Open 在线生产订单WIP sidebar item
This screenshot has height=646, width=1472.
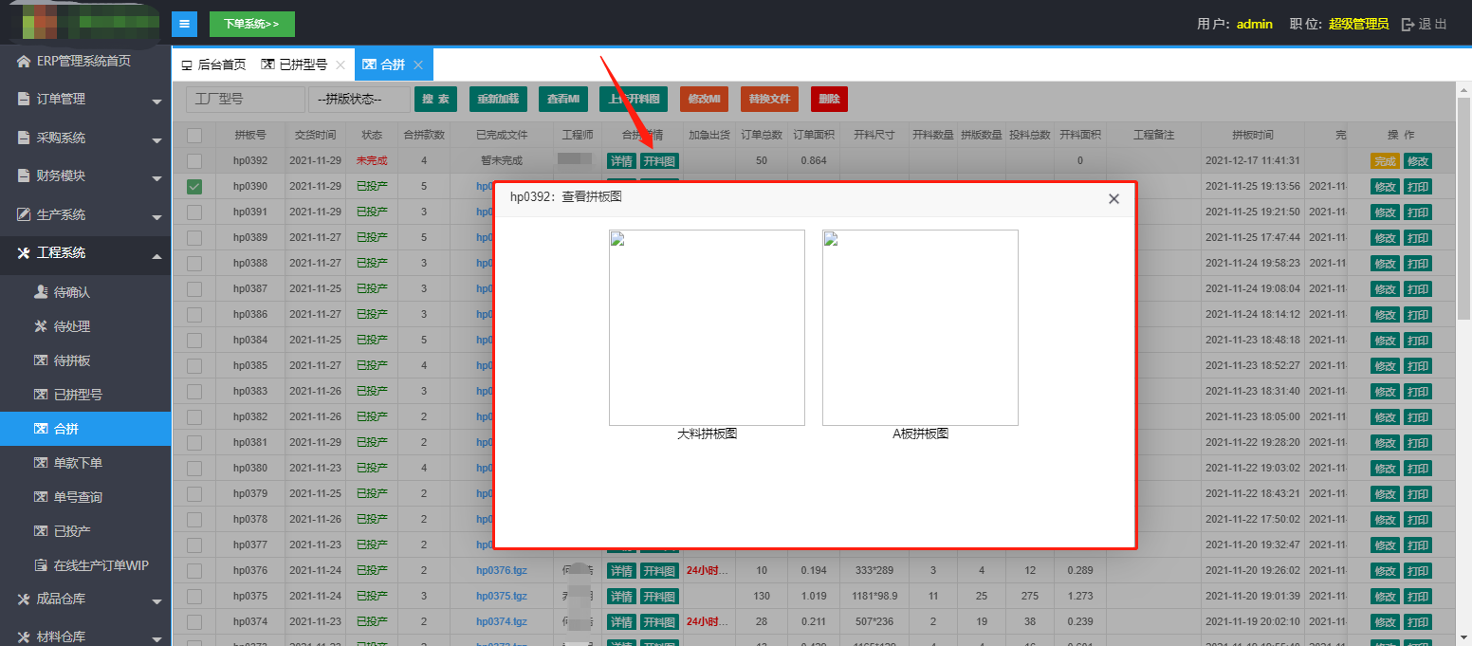tap(101, 565)
